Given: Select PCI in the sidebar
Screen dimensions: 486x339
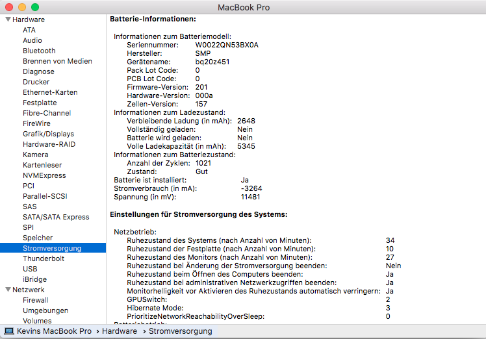Looking at the screenshot, I should pos(29,186).
